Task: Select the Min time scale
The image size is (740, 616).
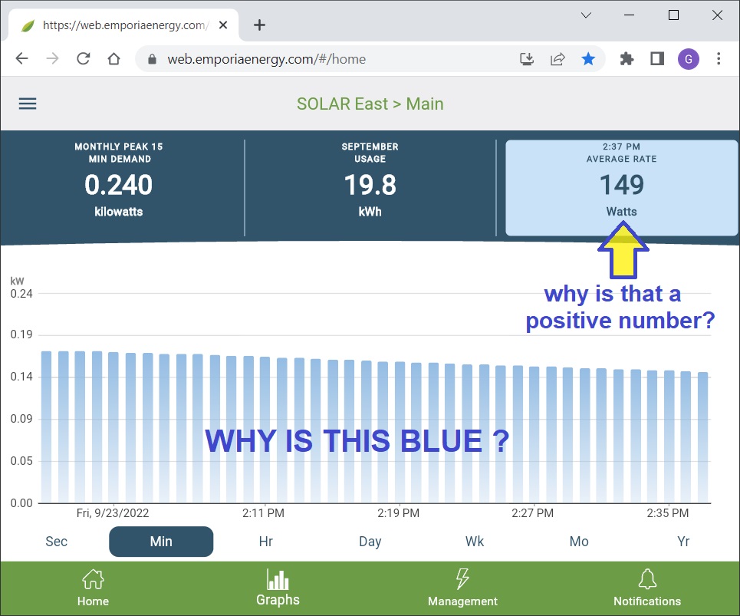Action: 161,542
